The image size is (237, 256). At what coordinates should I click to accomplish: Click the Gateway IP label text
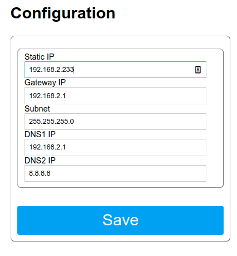click(x=45, y=83)
